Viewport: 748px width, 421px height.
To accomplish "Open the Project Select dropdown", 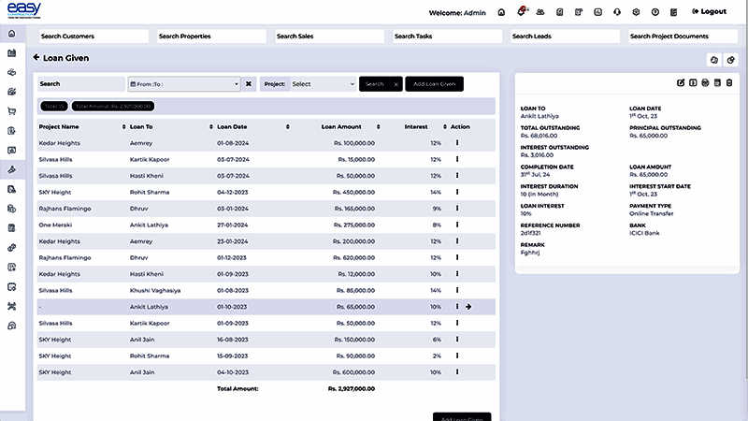I will click(323, 84).
